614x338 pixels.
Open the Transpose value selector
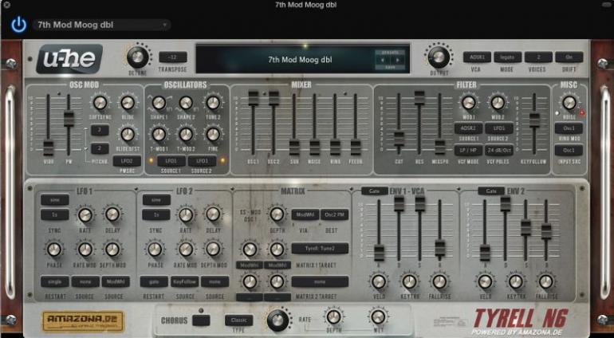click(173, 57)
